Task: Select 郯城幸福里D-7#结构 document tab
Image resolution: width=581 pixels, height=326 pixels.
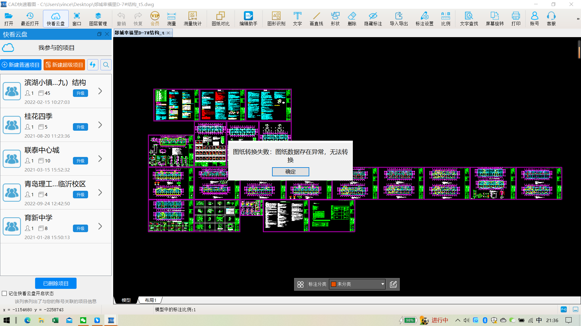Action: (139, 33)
